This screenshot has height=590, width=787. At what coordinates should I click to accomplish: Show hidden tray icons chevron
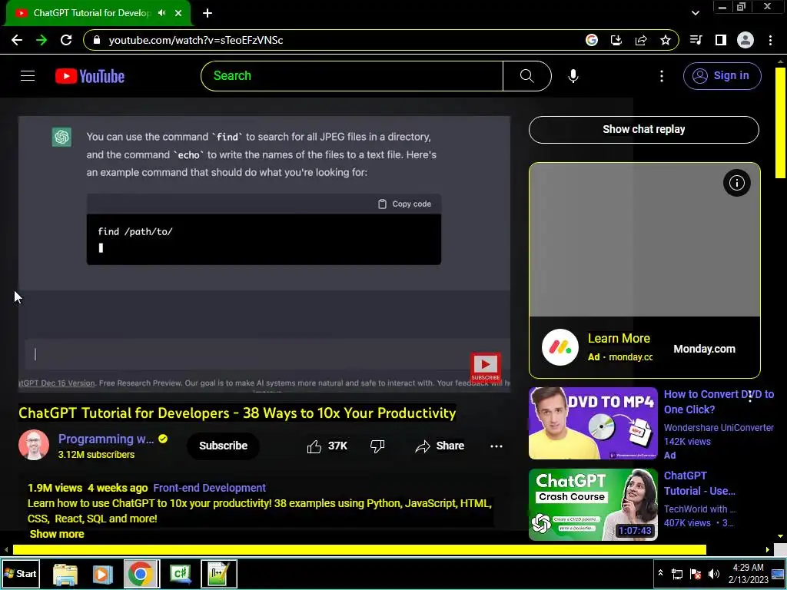[660, 573]
